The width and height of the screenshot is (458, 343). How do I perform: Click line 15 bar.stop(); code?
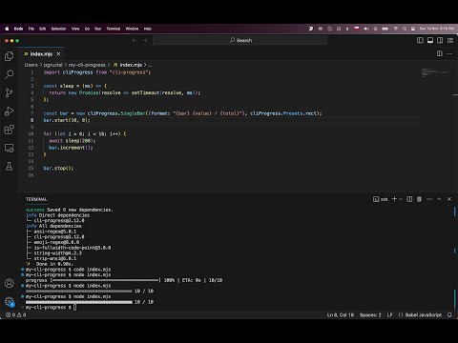(58, 168)
